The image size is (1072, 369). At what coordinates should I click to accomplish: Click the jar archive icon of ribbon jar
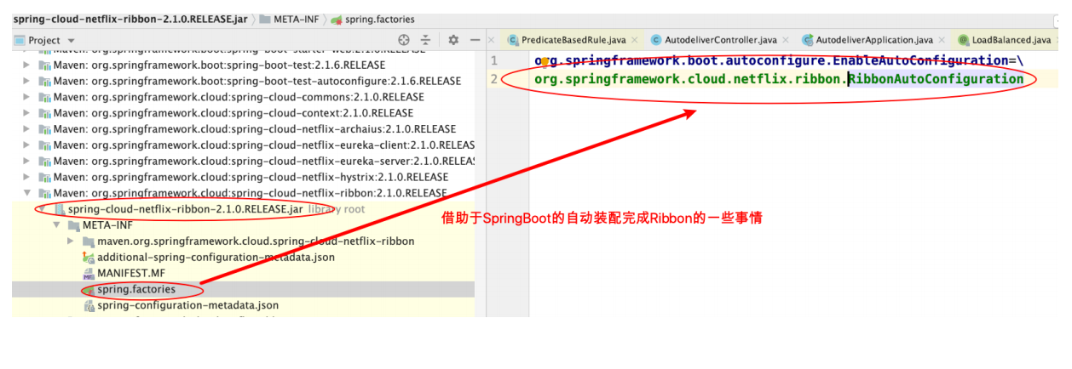point(58,209)
